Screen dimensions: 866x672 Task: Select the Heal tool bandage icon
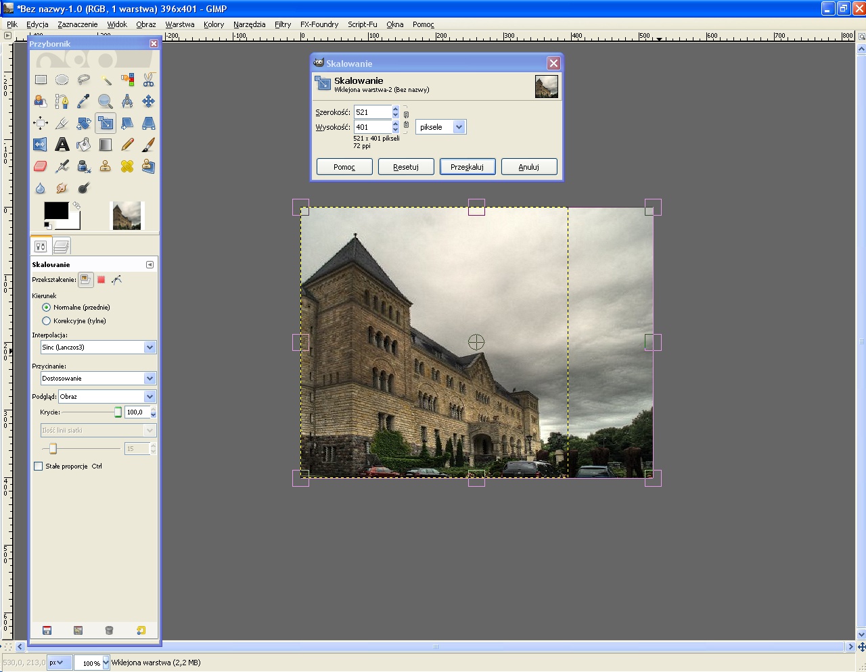click(x=127, y=166)
